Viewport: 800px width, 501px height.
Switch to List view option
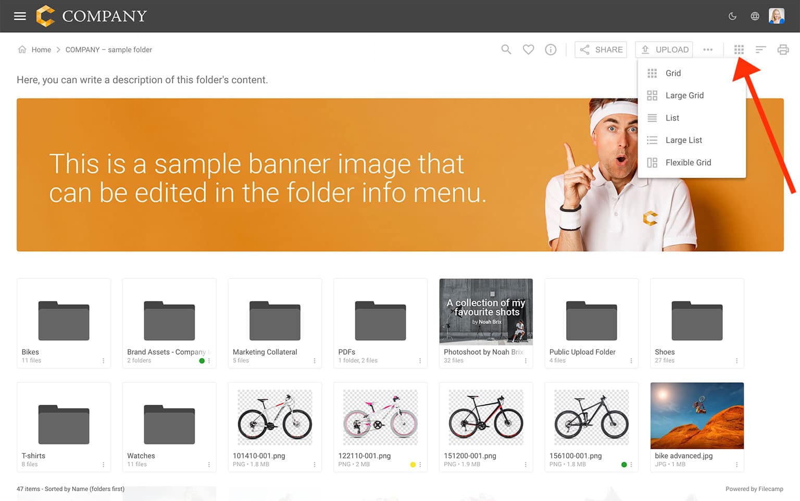pos(672,118)
